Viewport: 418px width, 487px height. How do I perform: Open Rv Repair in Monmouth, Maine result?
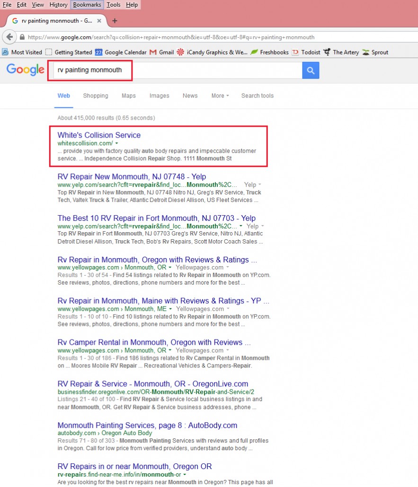pyautogui.click(x=163, y=301)
